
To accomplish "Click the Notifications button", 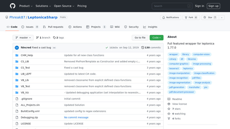I will point(171,17).
